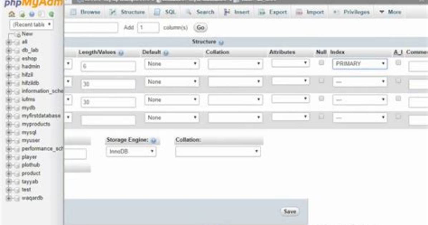Click database icon next to waqardb
The height and width of the screenshot is (225, 428).
(x=17, y=198)
